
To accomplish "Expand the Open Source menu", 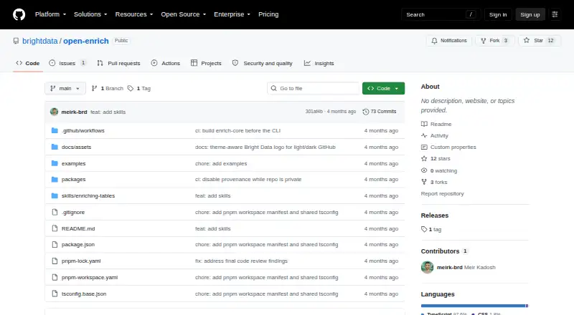I will point(184,14).
